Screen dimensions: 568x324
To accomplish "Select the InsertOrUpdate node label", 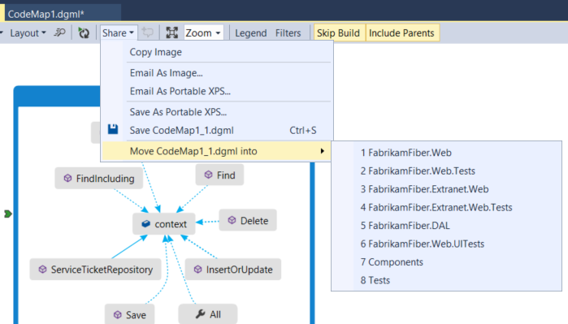I will point(239,270).
